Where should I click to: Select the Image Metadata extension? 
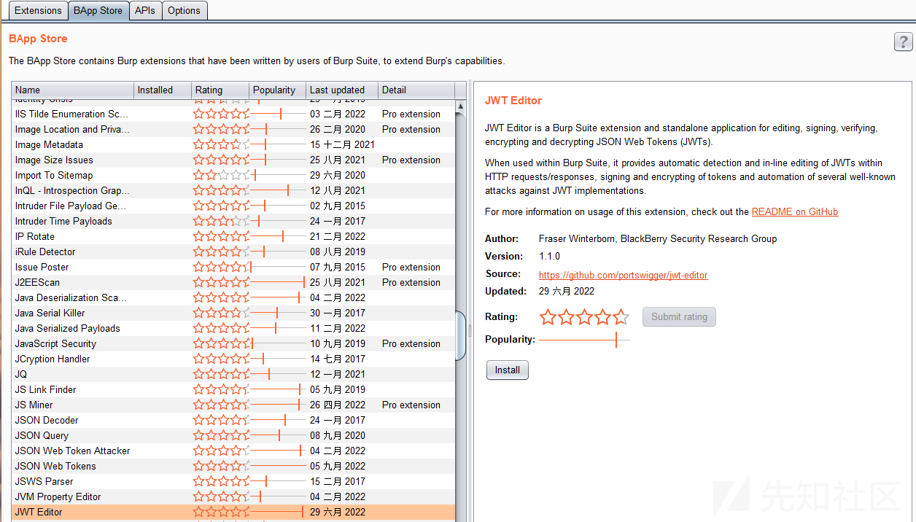pos(49,144)
